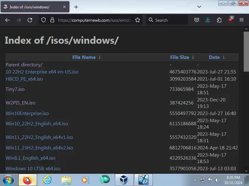
Task: Open the Windows Start orb
Action: pyautogui.click(x=8, y=180)
